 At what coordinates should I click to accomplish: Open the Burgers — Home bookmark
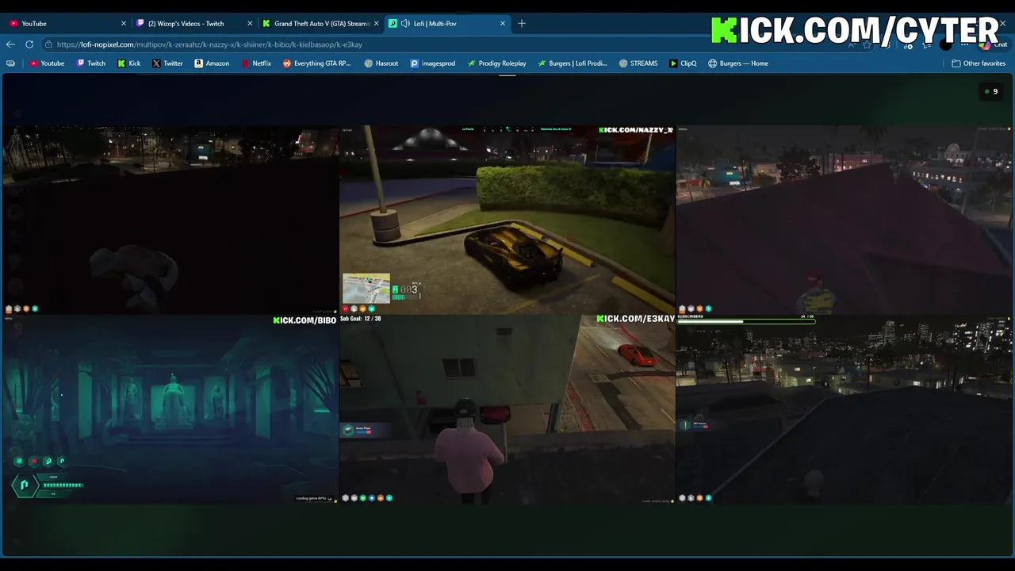click(738, 63)
